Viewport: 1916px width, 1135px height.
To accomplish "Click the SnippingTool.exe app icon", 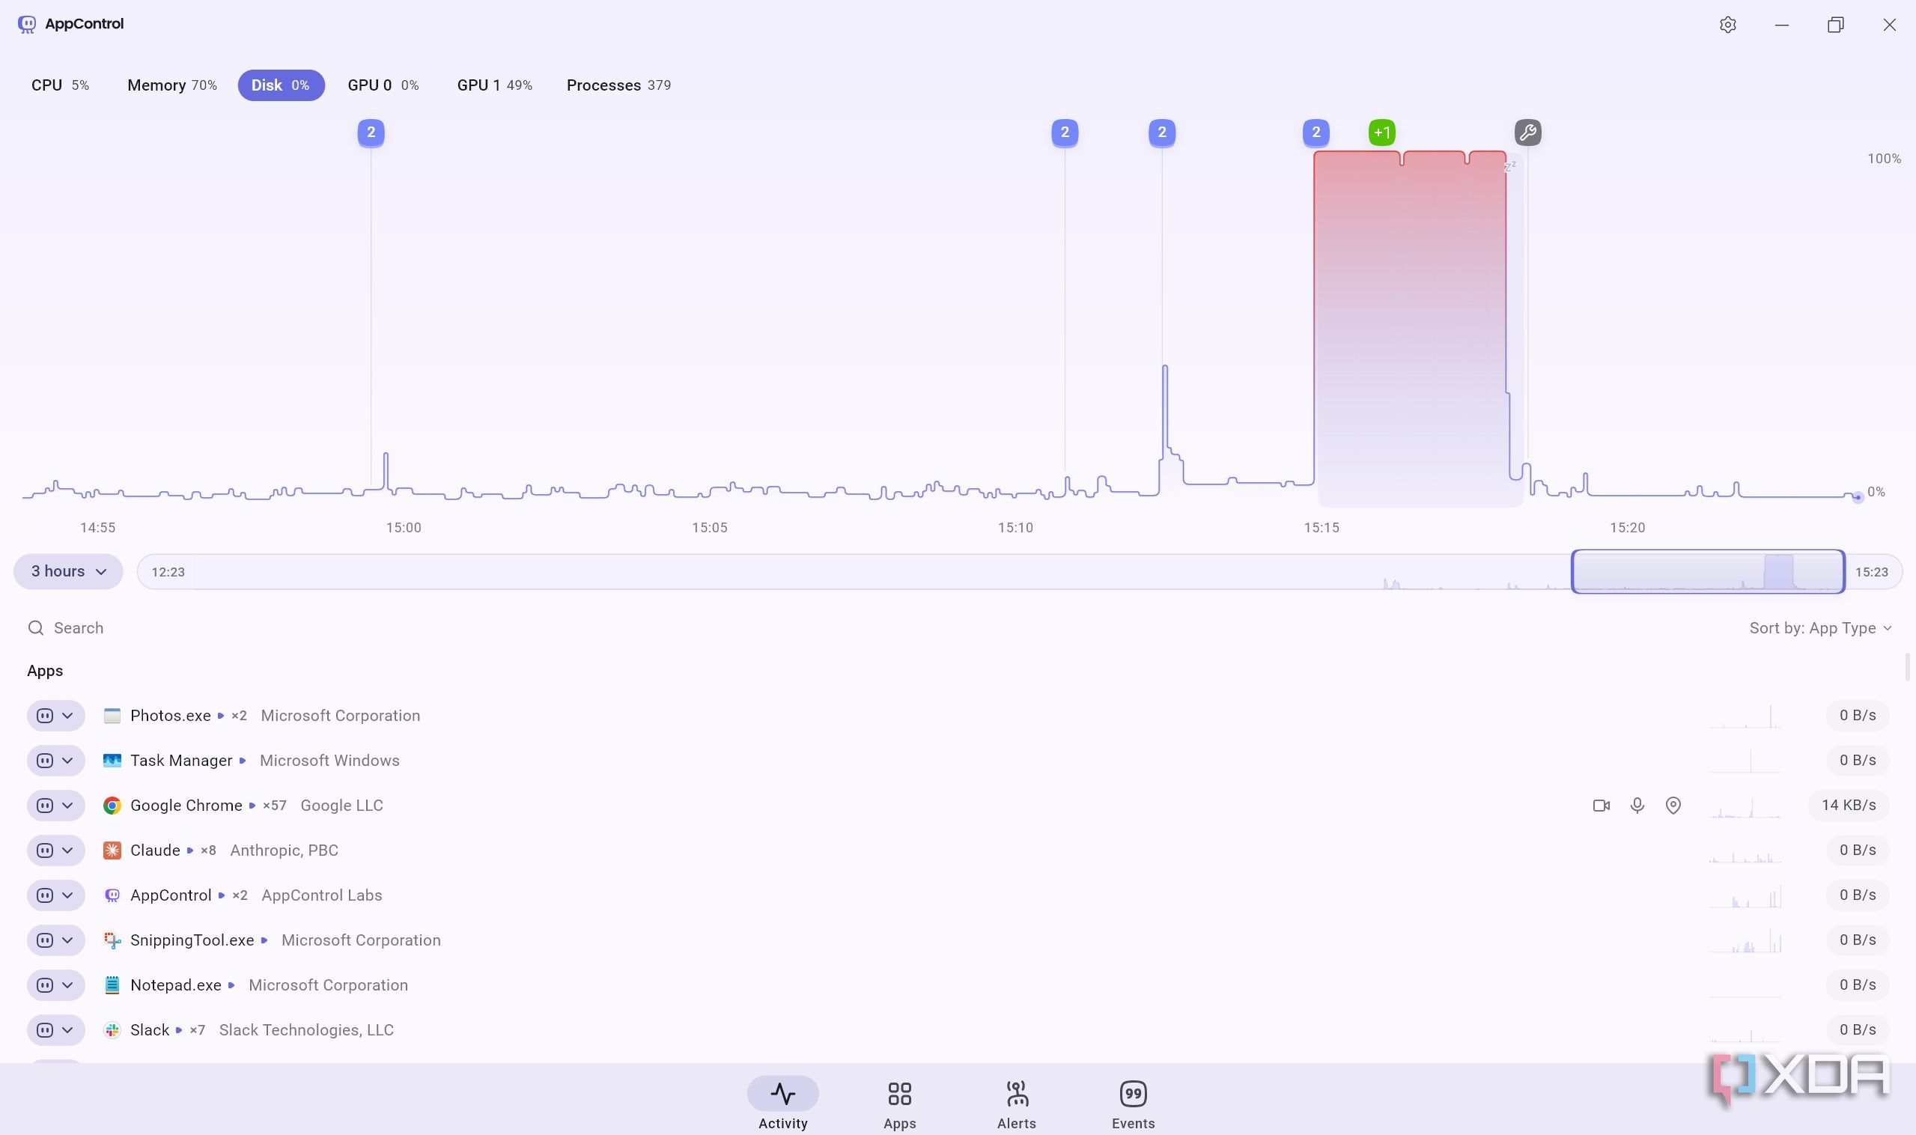I will click(x=112, y=940).
